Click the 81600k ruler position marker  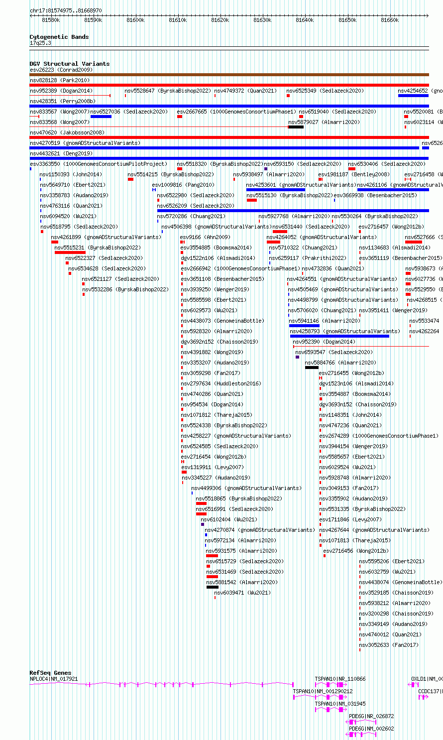pos(135,20)
